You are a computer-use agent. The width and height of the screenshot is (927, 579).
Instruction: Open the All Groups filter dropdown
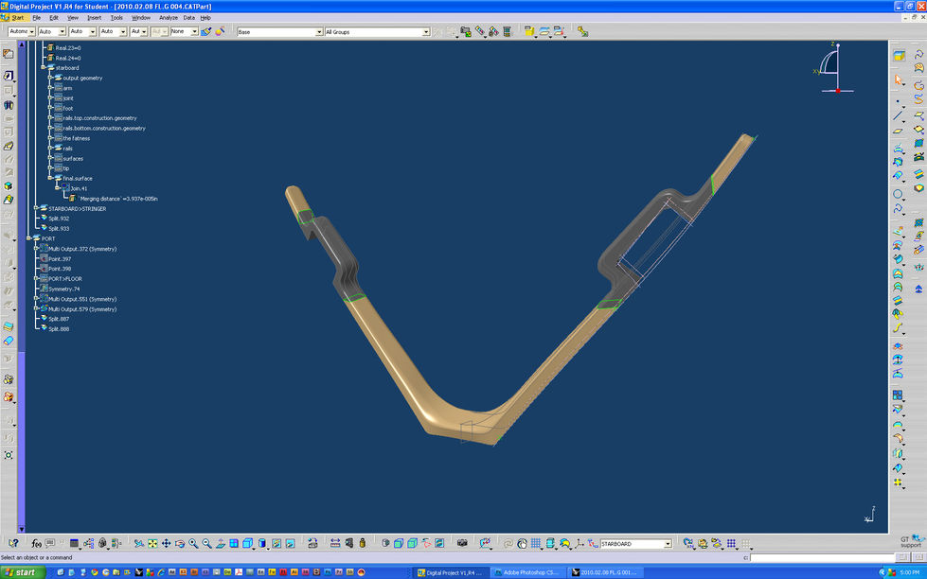(x=426, y=32)
